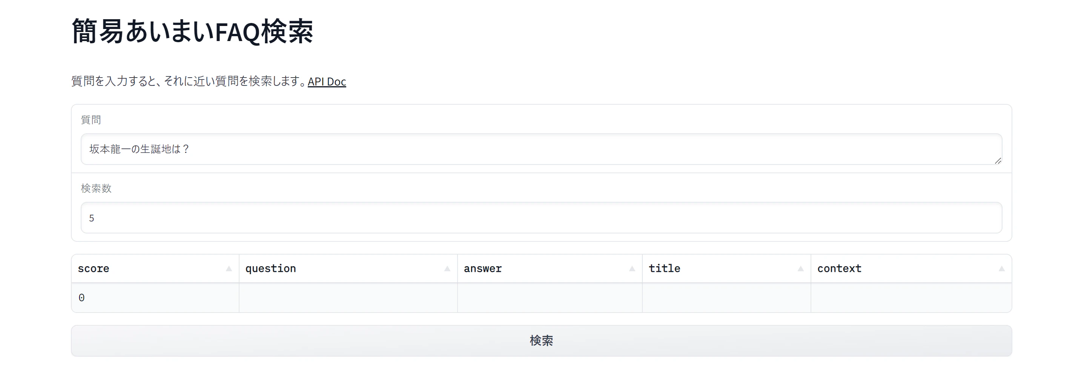Select the empty question cell in first row

tap(348, 298)
